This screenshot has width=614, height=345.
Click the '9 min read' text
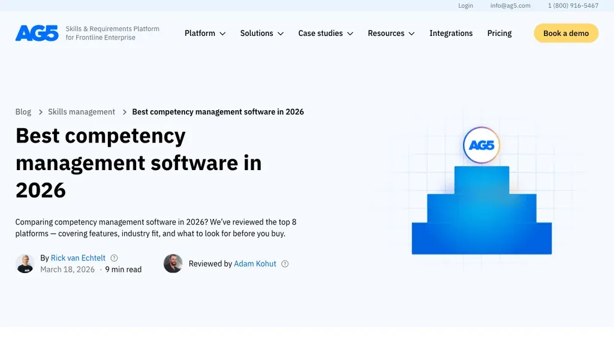(x=124, y=270)
